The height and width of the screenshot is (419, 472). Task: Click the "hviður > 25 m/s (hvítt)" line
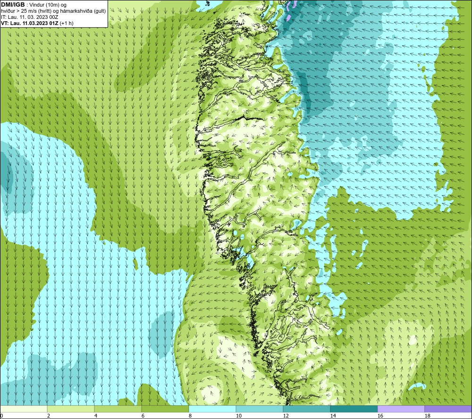26,11
